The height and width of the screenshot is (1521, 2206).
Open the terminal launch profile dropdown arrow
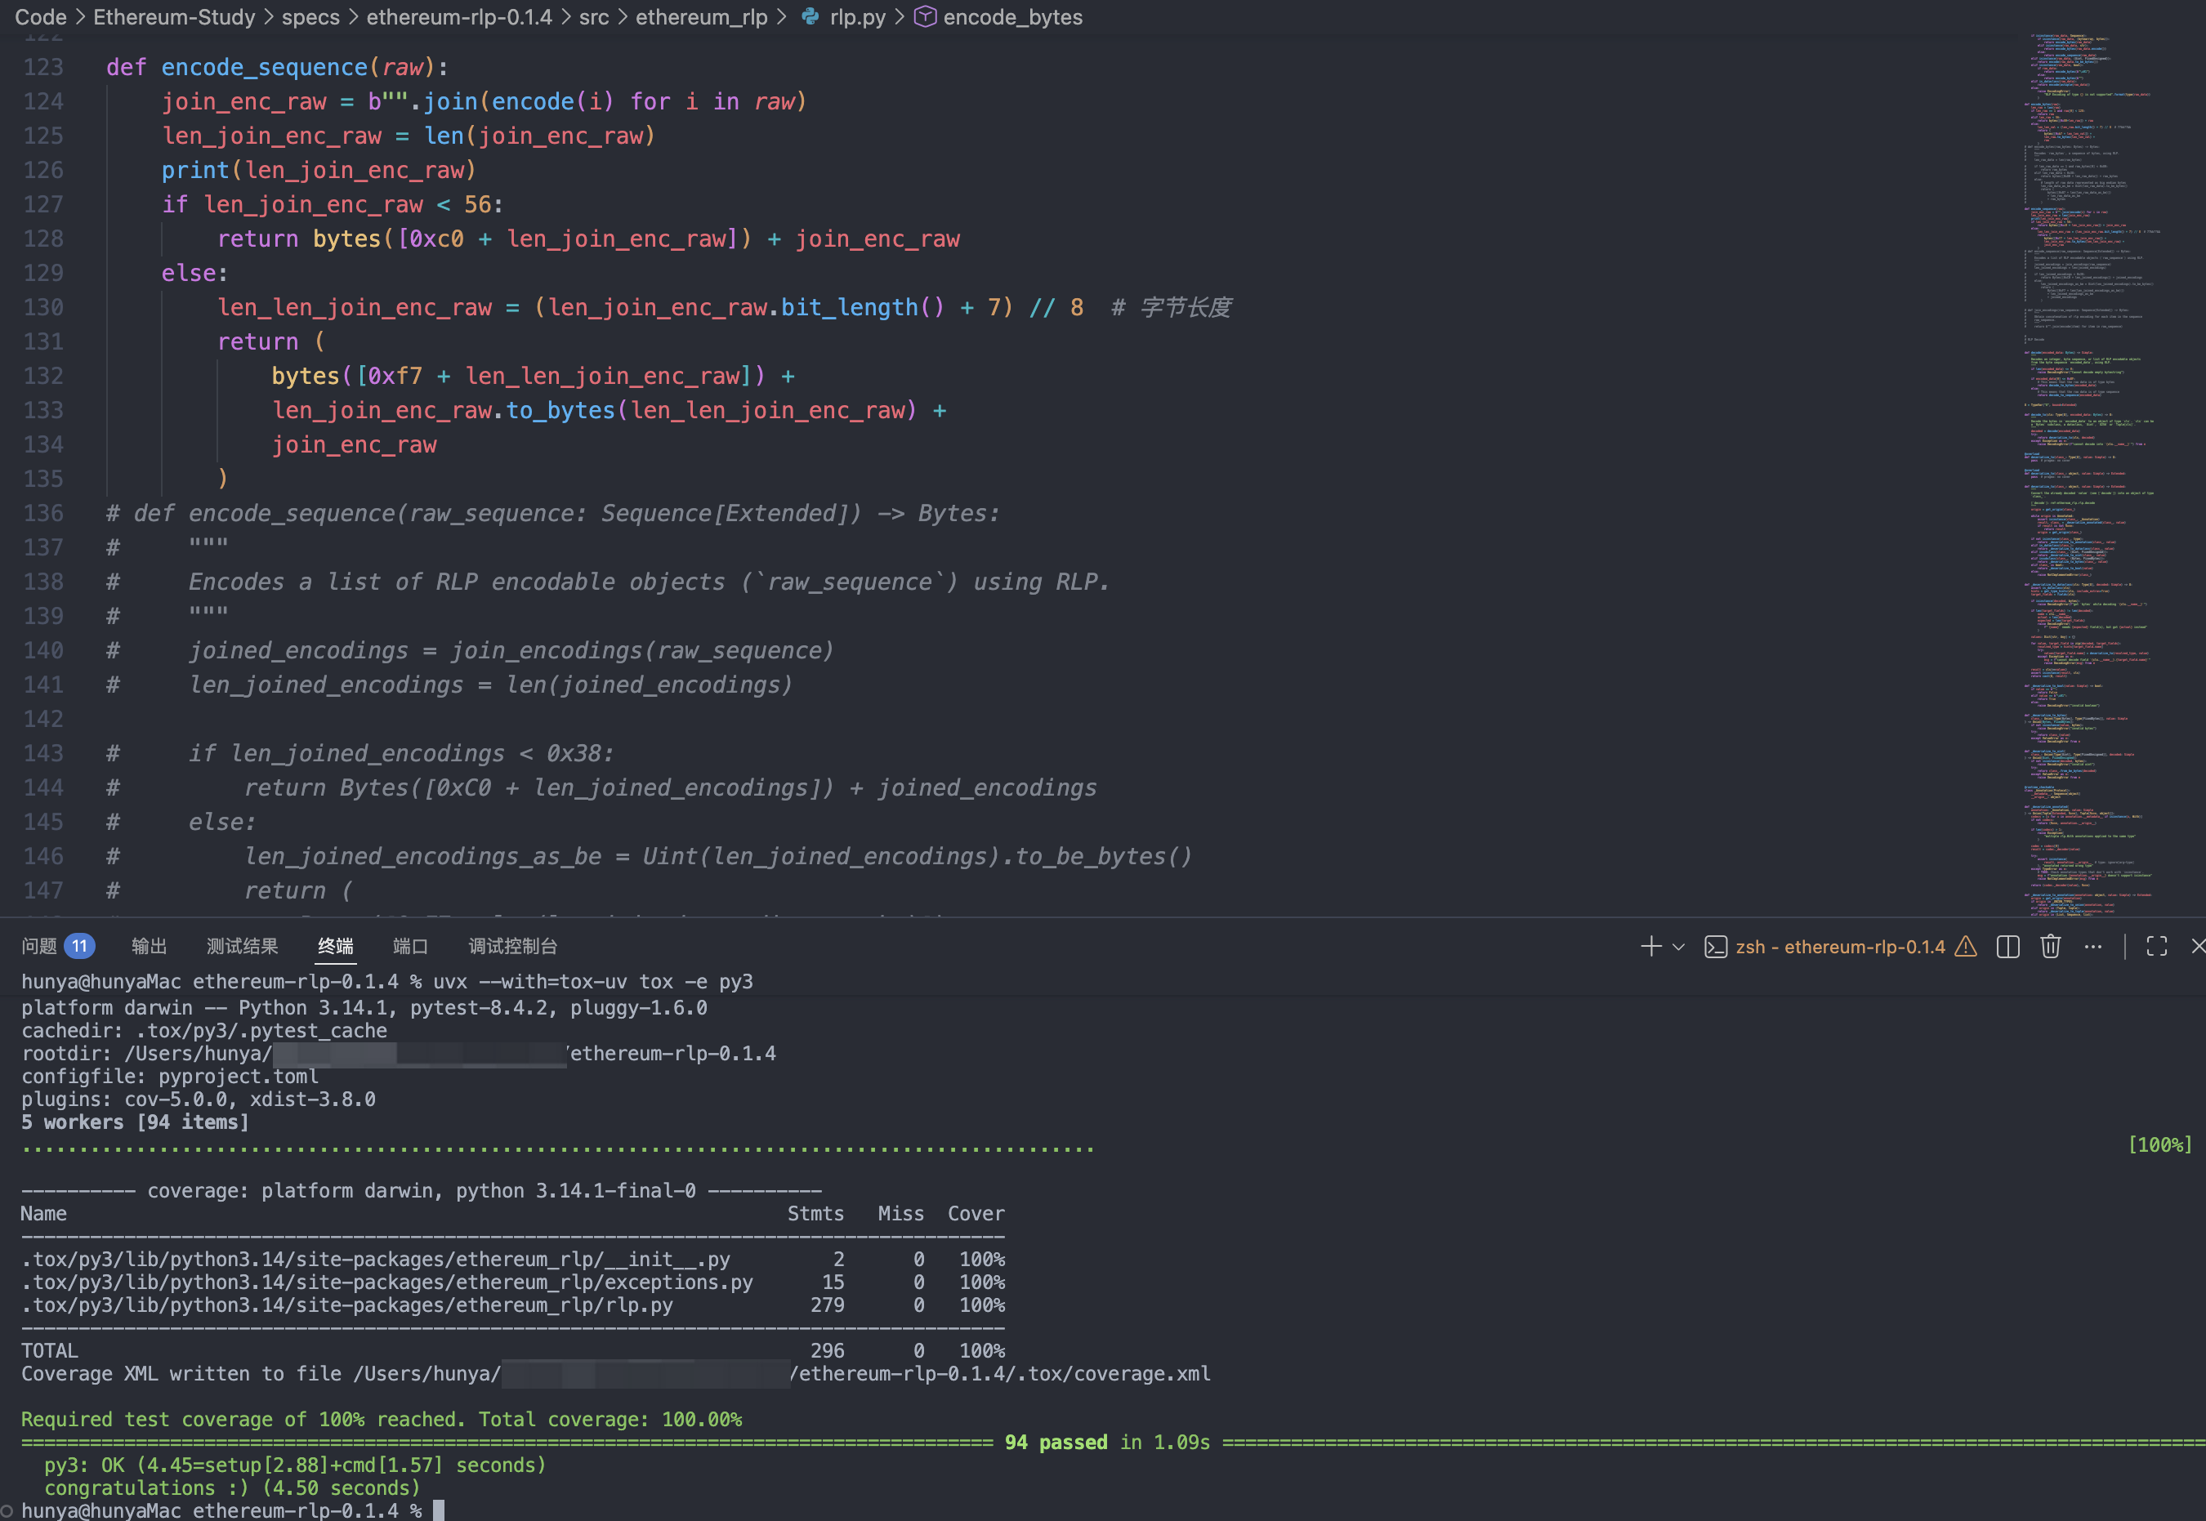point(1679,946)
